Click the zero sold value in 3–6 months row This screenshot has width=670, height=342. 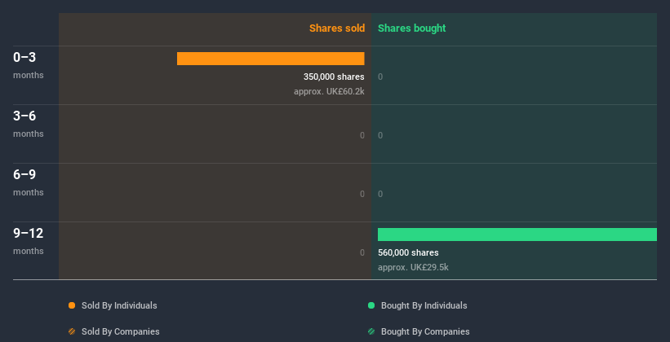click(362, 135)
